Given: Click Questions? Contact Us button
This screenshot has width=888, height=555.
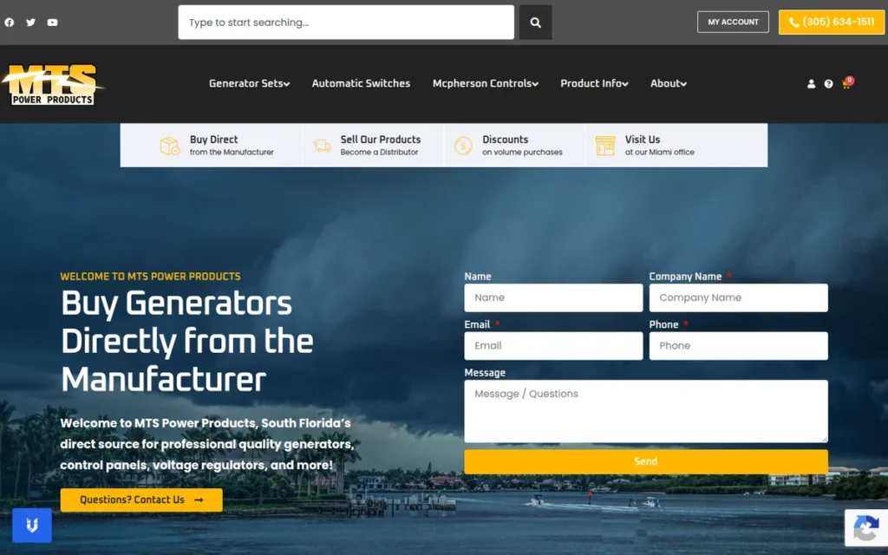Looking at the screenshot, I should point(141,500).
